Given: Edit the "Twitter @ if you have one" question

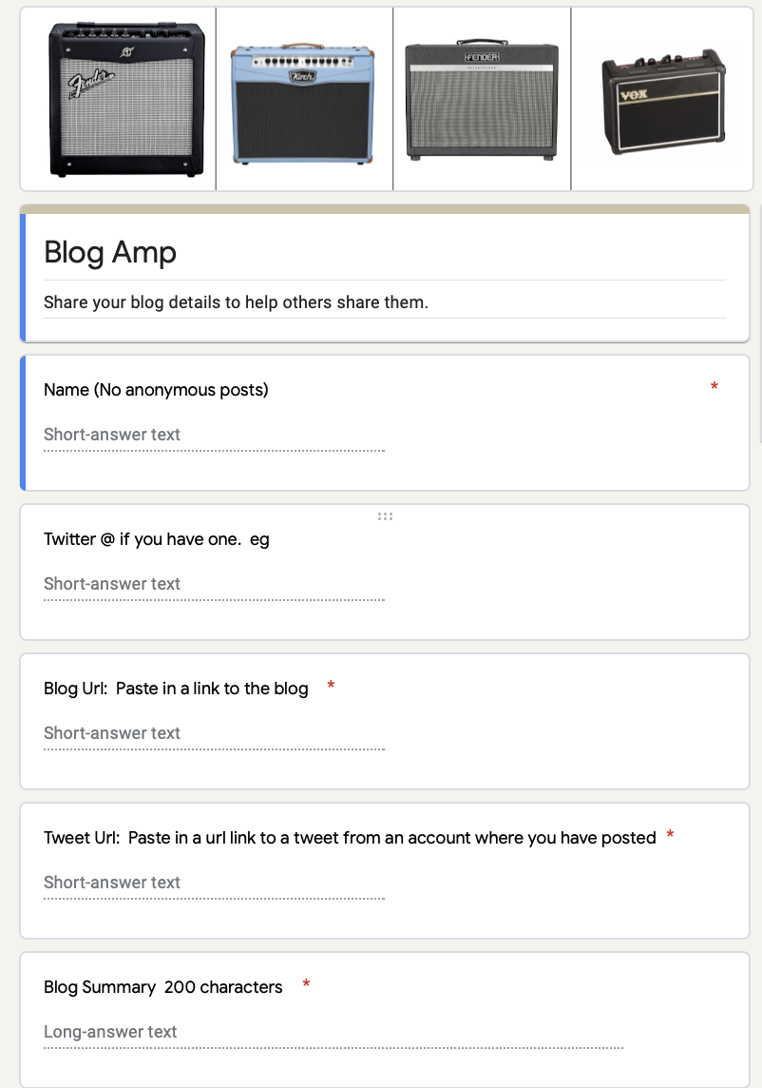Looking at the screenshot, I should 157,539.
